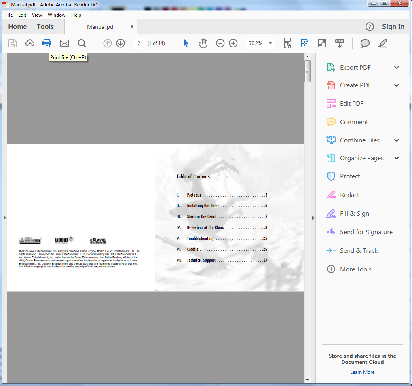Zoom in with the plus icon
This screenshot has width=412, height=386.
tap(233, 43)
